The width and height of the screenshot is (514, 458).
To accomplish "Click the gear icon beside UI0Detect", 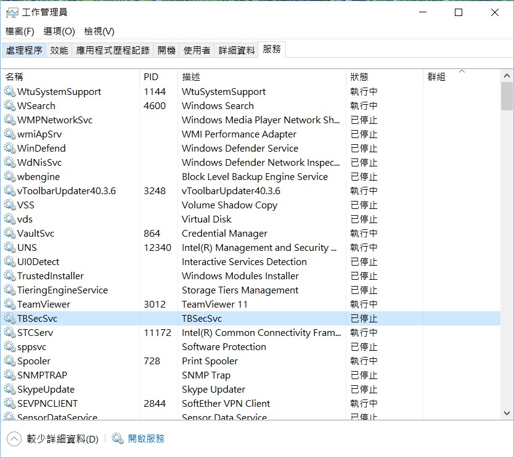I will tap(10, 261).
